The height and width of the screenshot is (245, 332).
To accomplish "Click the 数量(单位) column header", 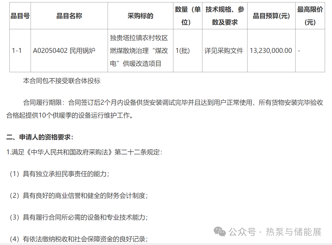I will click(187, 16).
